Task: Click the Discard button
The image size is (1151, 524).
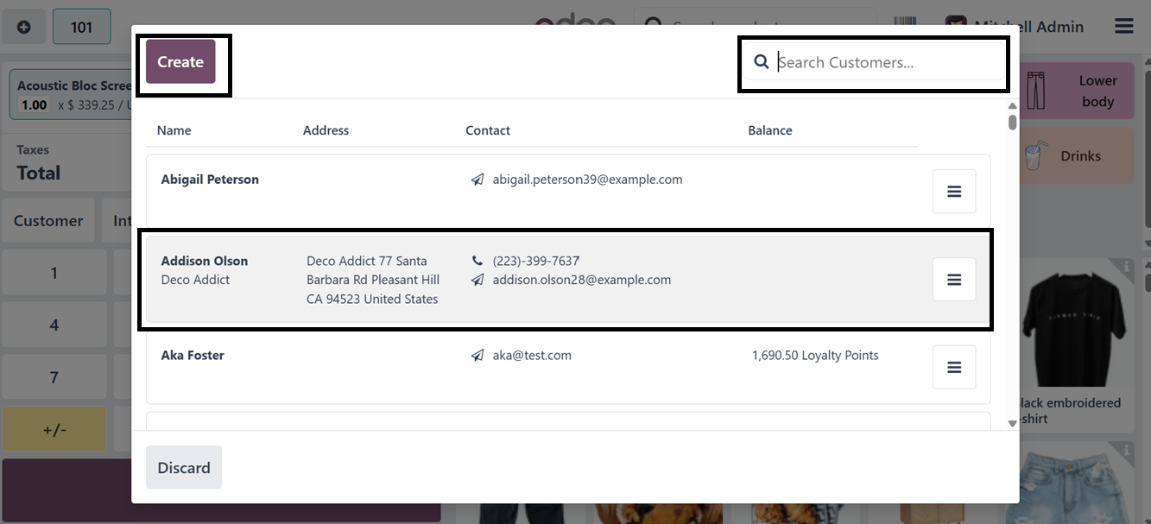Action: (x=184, y=467)
